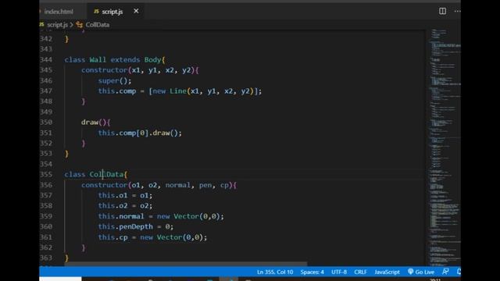Screen dimensions: 500x281
Task: Click closing brace on line 353
Action: click(x=66, y=154)
